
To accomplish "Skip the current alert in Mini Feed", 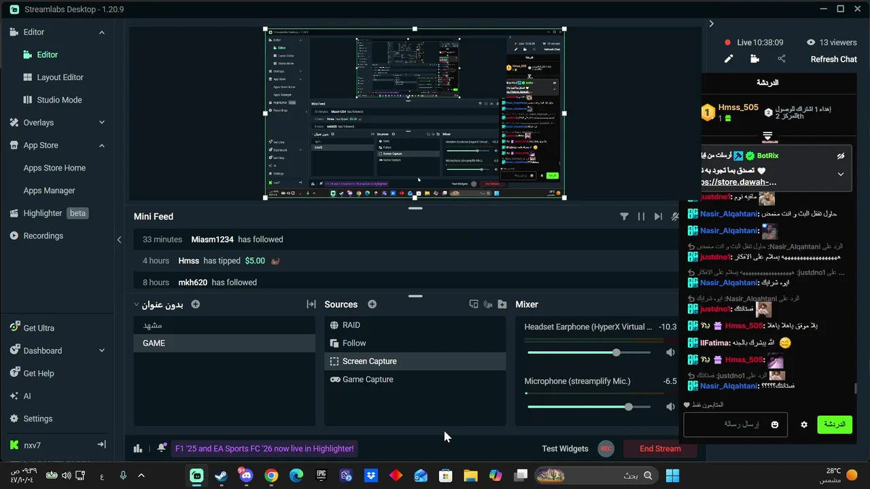I will tap(658, 217).
